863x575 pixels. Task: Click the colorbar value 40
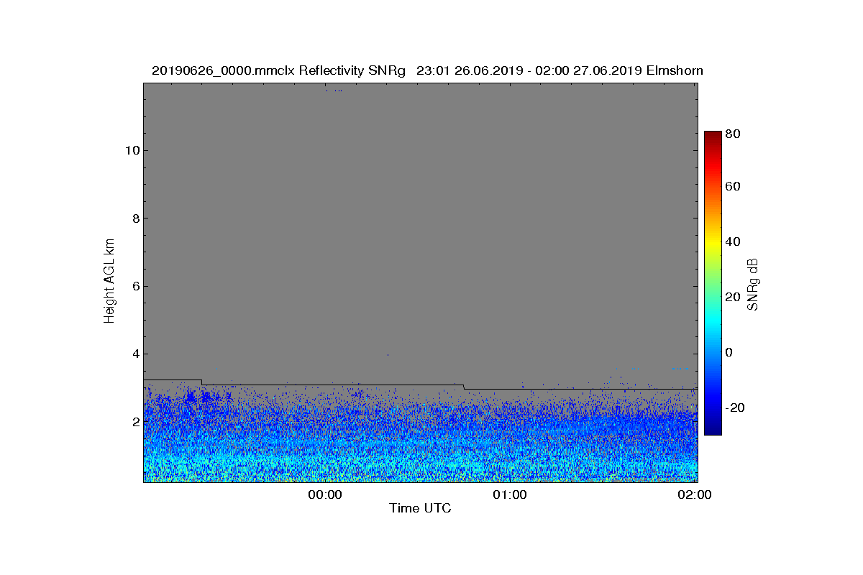(x=733, y=241)
